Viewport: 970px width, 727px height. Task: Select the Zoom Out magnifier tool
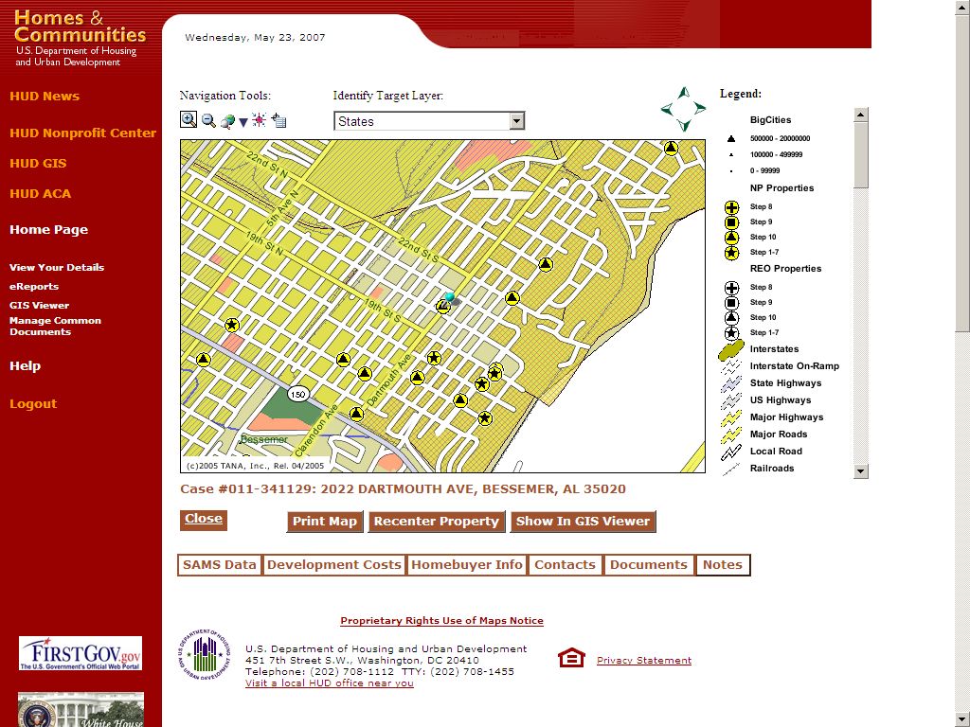pyautogui.click(x=208, y=121)
